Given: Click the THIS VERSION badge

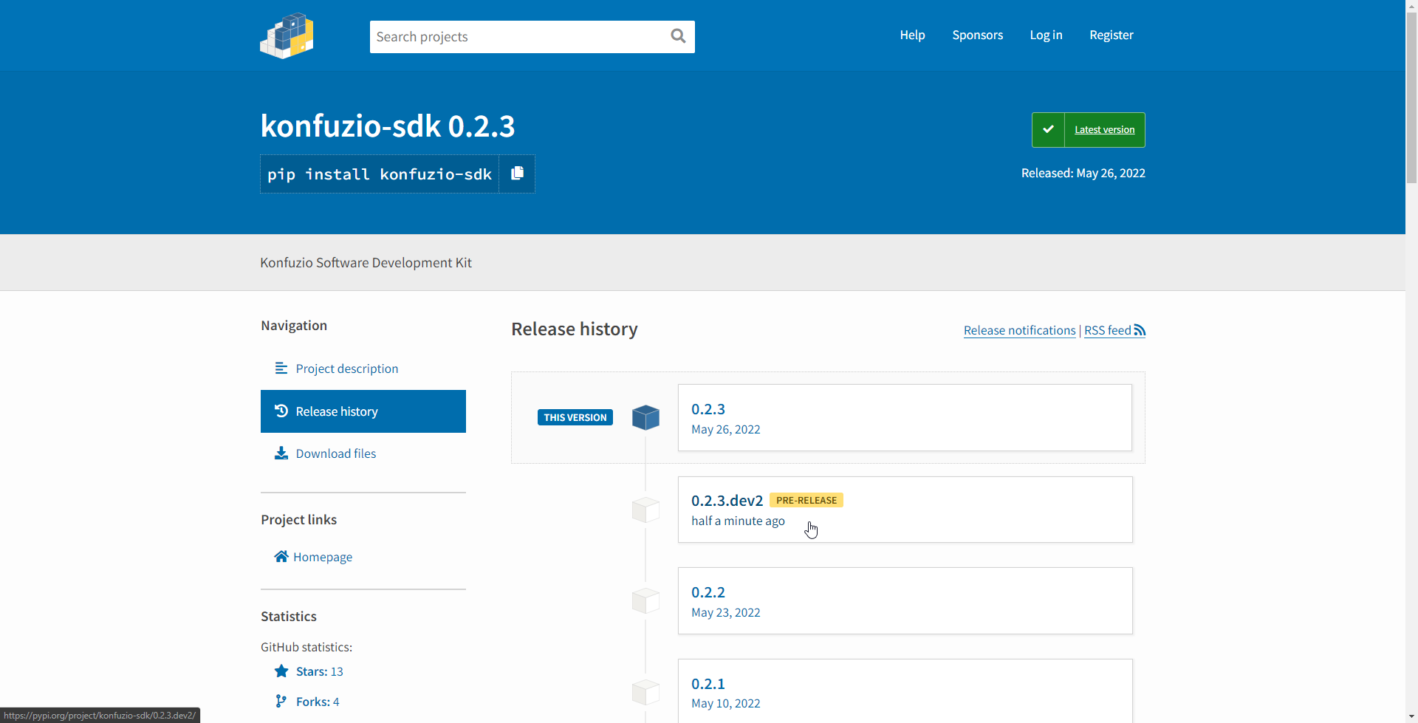Looking at the screenshot, I should pos(575,417).
